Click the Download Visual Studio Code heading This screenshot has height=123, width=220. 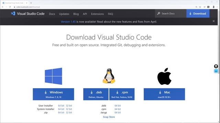tap(109, 37)
